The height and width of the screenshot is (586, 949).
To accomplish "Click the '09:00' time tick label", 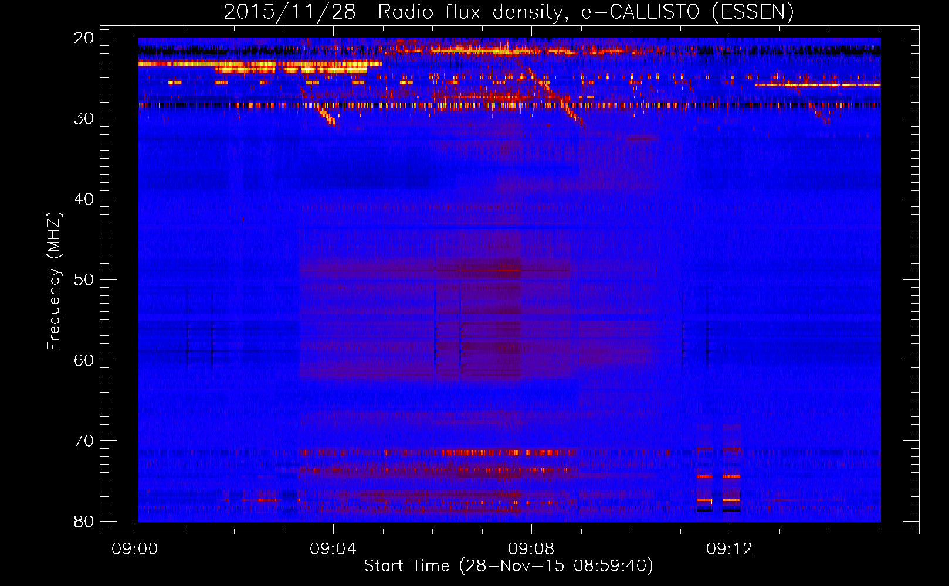I will tap(135, 549).
